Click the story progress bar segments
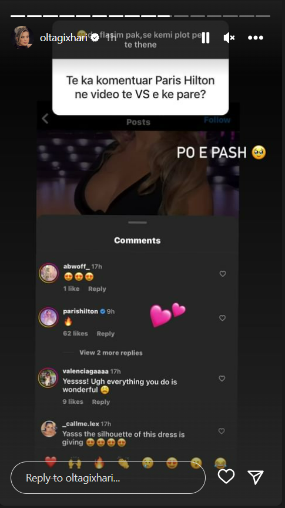Image resolution: width=285 pixels, height=508 pixels. (x=140, y=16)
